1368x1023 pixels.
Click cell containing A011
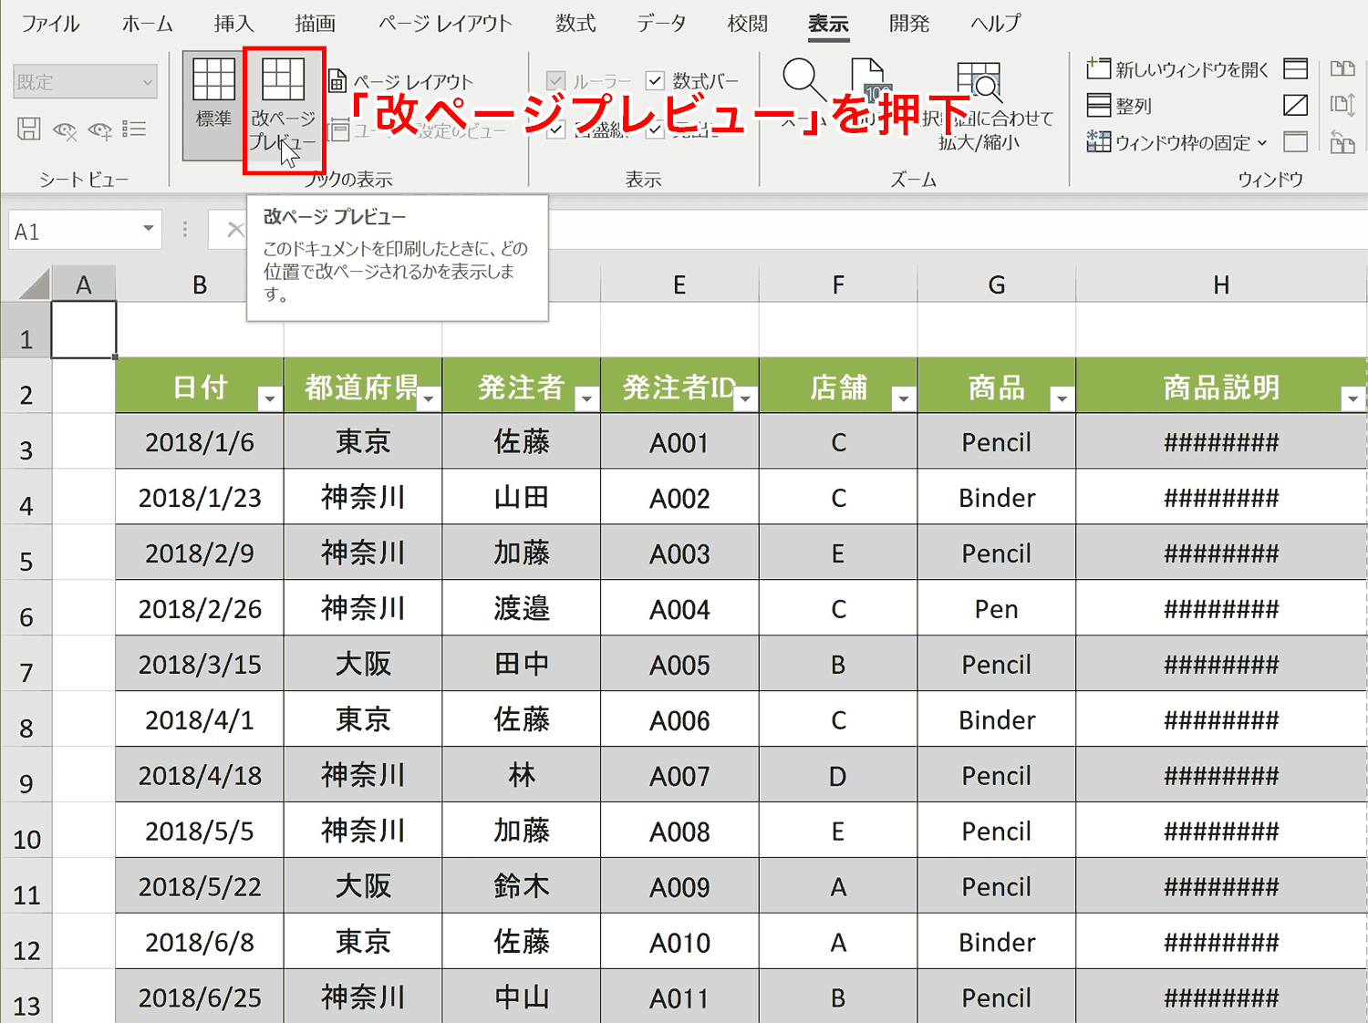click(x=679, y=997)
